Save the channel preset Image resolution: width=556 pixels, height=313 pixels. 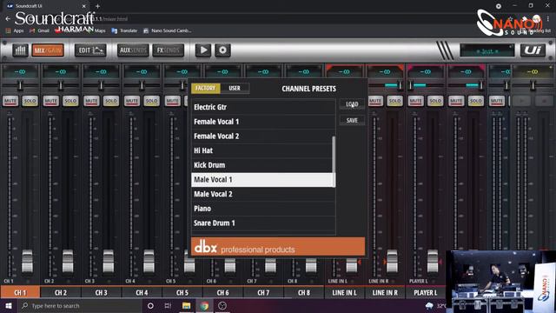coord(352,120)
